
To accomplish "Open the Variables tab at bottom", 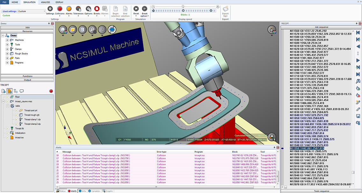I will coord(94,191).
